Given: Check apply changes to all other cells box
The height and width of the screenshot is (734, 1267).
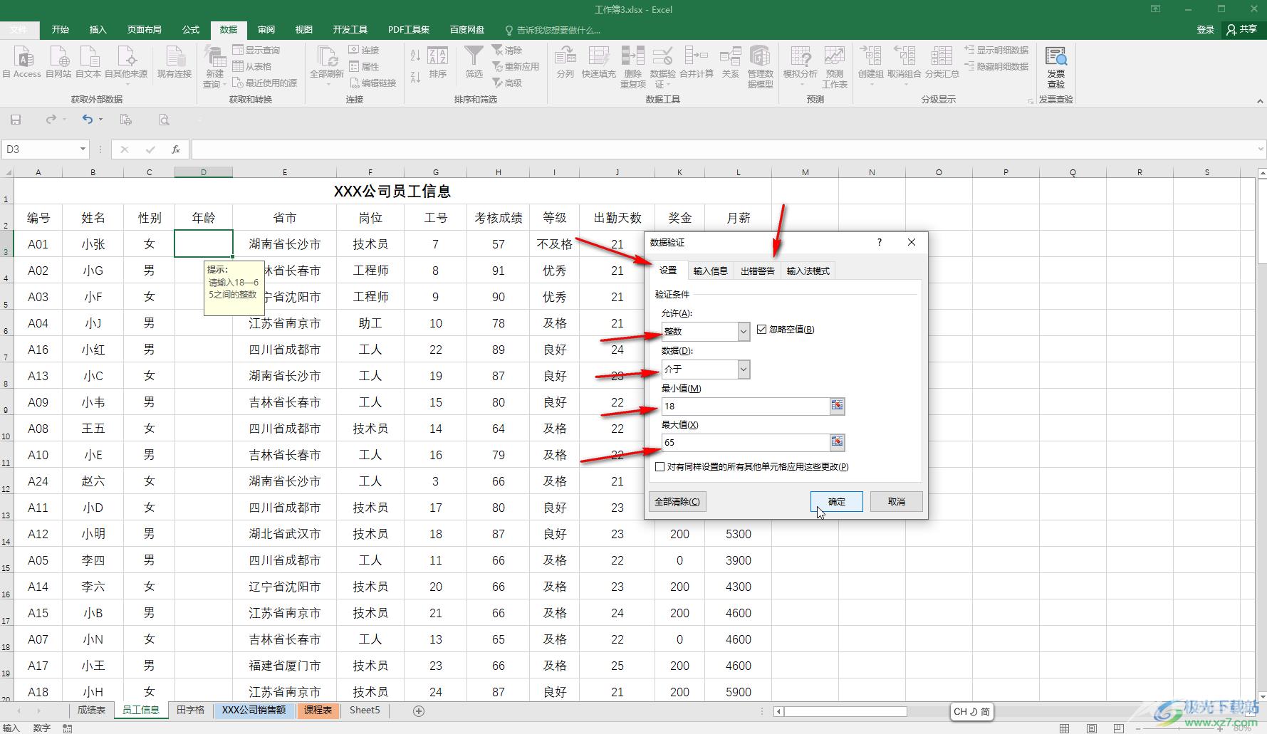Looking at the screenshot, I should pos(659,466).
